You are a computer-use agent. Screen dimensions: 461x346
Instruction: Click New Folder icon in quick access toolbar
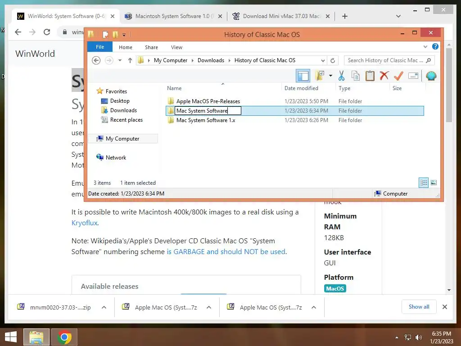tap(115, 35)
